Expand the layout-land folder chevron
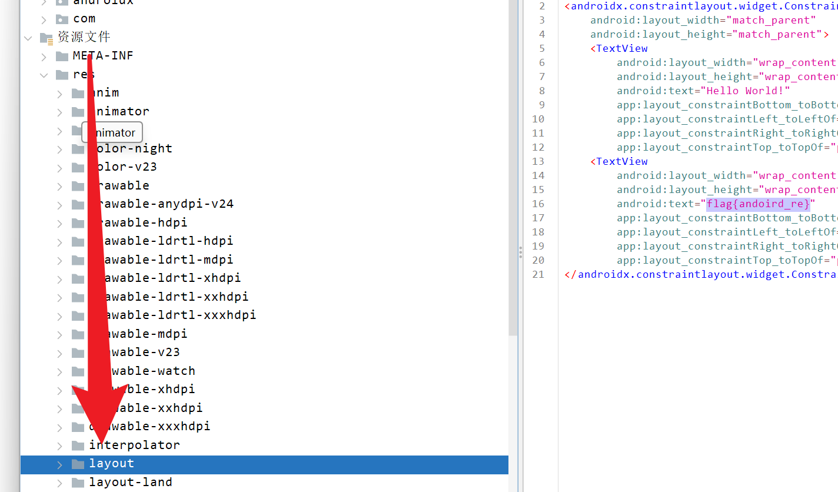Image resolution: width=838 pixels, height=492 pixels. [x=60, y=483]
